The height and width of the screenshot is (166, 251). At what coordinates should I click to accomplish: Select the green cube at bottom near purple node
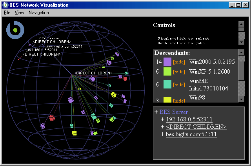pyautogui.click(x=95, y=133)
